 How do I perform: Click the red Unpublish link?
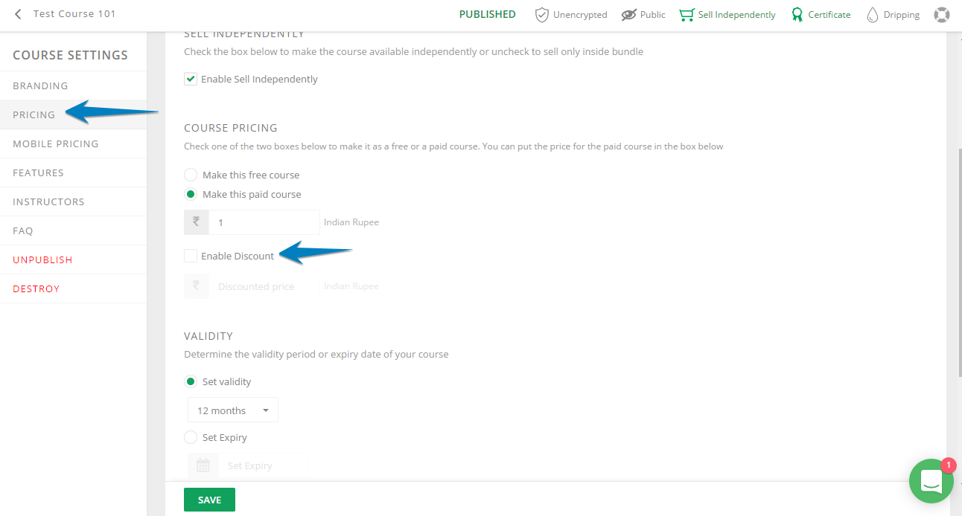coord(42,259)
